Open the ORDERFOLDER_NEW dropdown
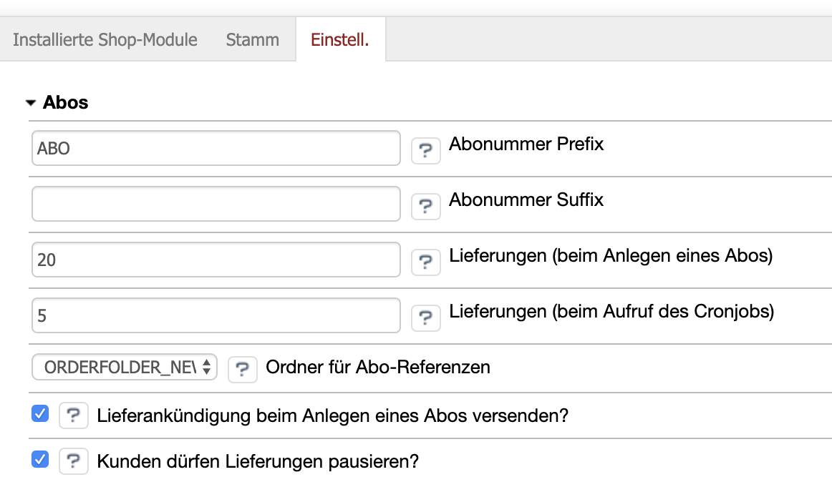The image size is (832, 492). point(125,368)
